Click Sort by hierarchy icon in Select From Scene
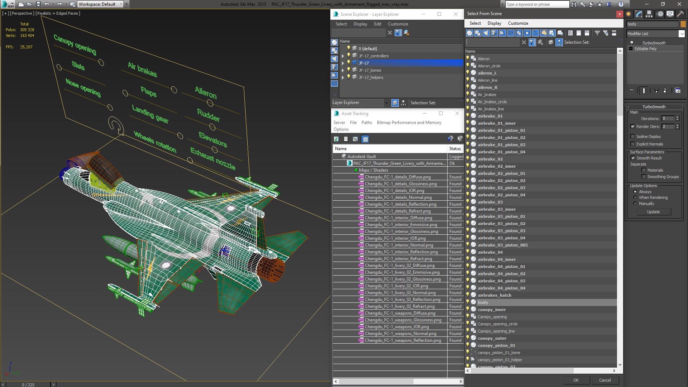The width and height of the screenshot is (688, 387). tap(559, 42)
